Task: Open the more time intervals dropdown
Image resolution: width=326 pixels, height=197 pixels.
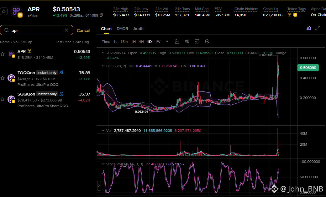Action: click(x=167, y=42)
